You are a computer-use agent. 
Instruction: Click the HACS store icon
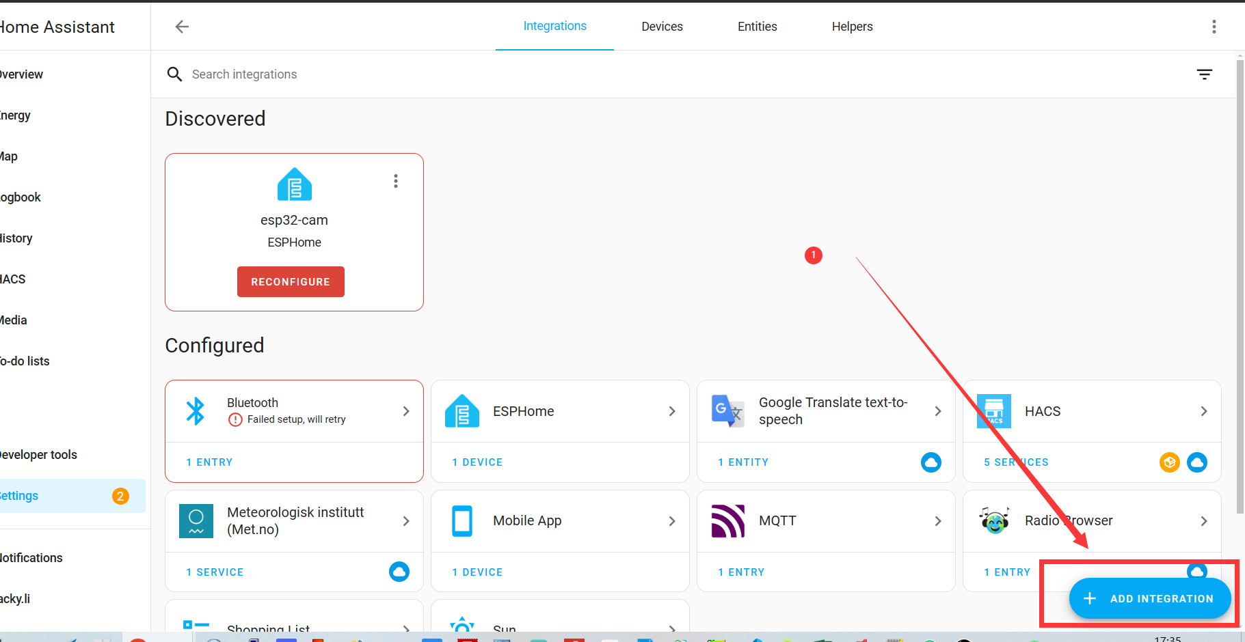click(x=994, y=411)
